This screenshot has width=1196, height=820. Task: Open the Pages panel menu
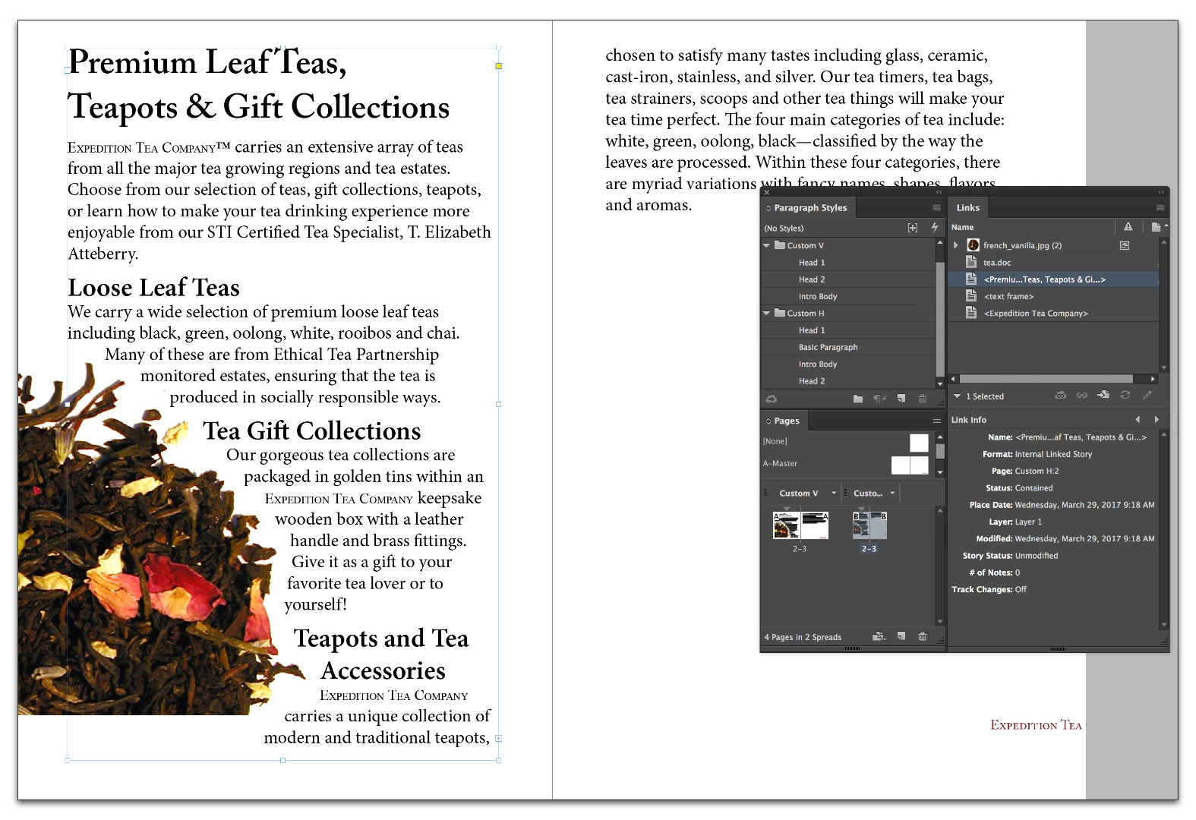936,421
